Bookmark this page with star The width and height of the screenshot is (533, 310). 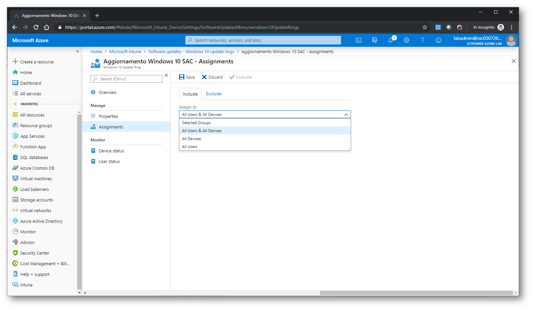(425, 27)
